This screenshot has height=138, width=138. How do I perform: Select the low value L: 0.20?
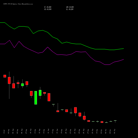[70, 9]
